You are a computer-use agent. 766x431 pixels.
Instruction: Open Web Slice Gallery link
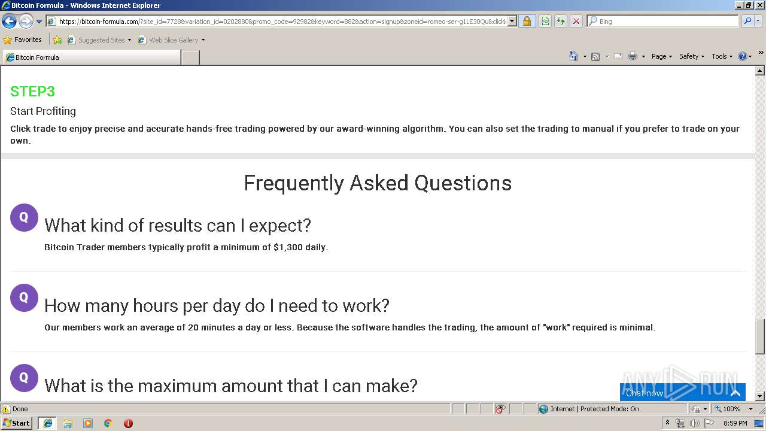coord(171,40)
